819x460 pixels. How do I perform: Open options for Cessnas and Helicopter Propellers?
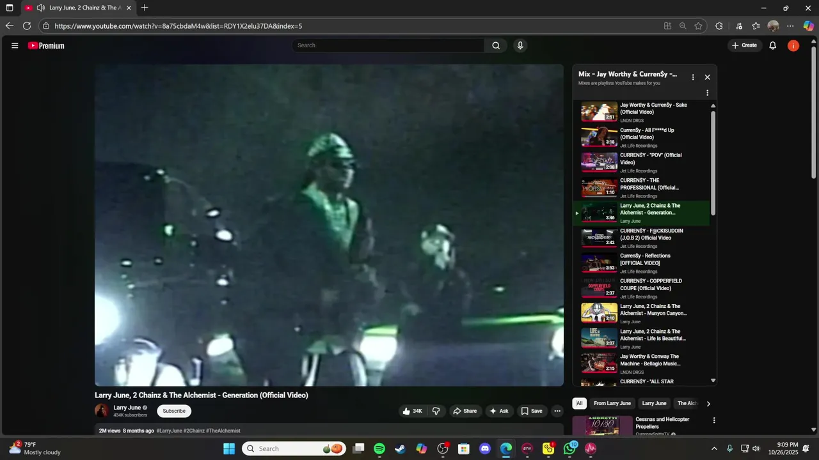coord(714,420)
